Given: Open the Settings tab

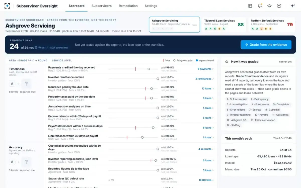Looking at the screenshot, I should tap(151, 6).
